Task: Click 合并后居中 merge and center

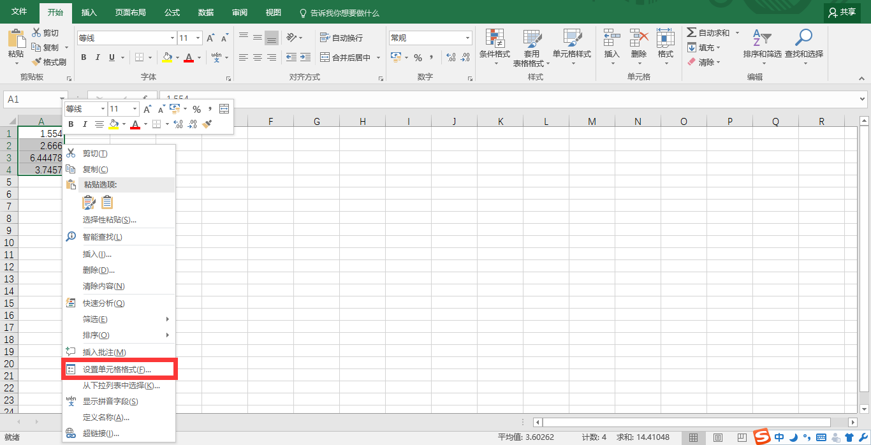Action: tap(346, 57)
